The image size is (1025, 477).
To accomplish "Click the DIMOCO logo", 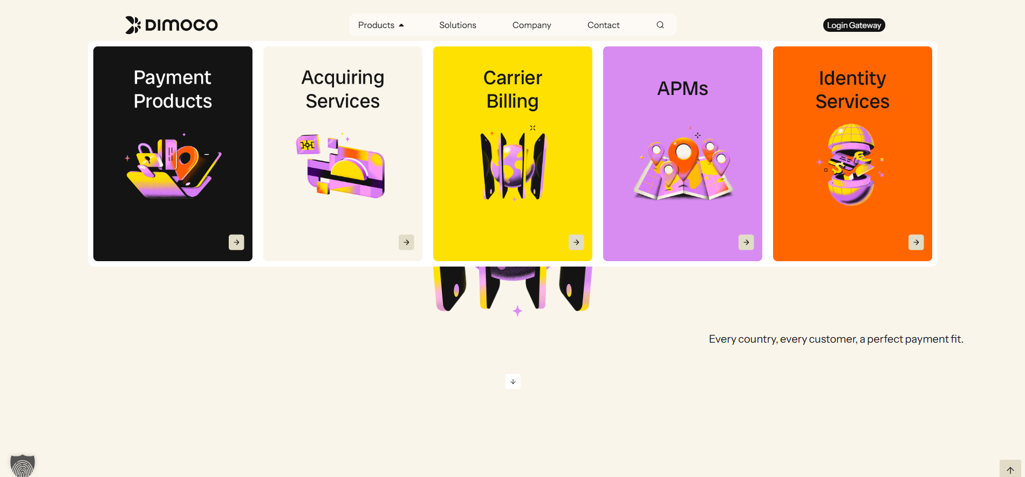I will [x=172, y=25].
